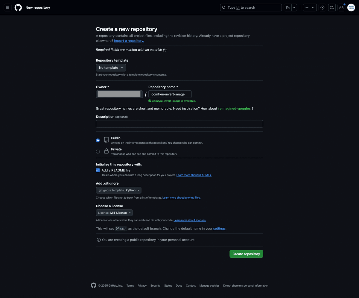Click the Private lock icon
This screenshot has height=298, width=359.
point(106,151)
